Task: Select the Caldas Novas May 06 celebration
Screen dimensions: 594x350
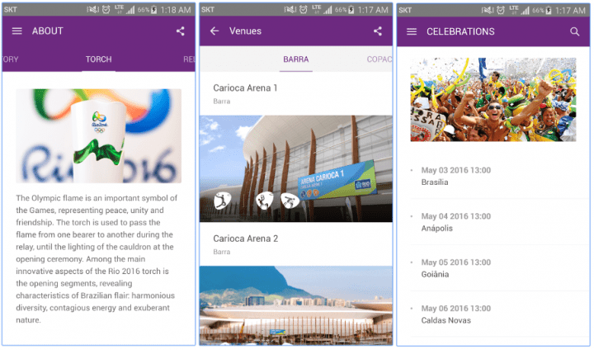Action: point(493,315)
